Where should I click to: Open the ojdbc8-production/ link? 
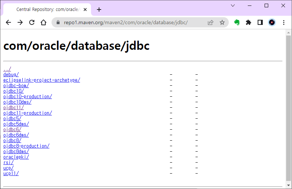[26, 146]
